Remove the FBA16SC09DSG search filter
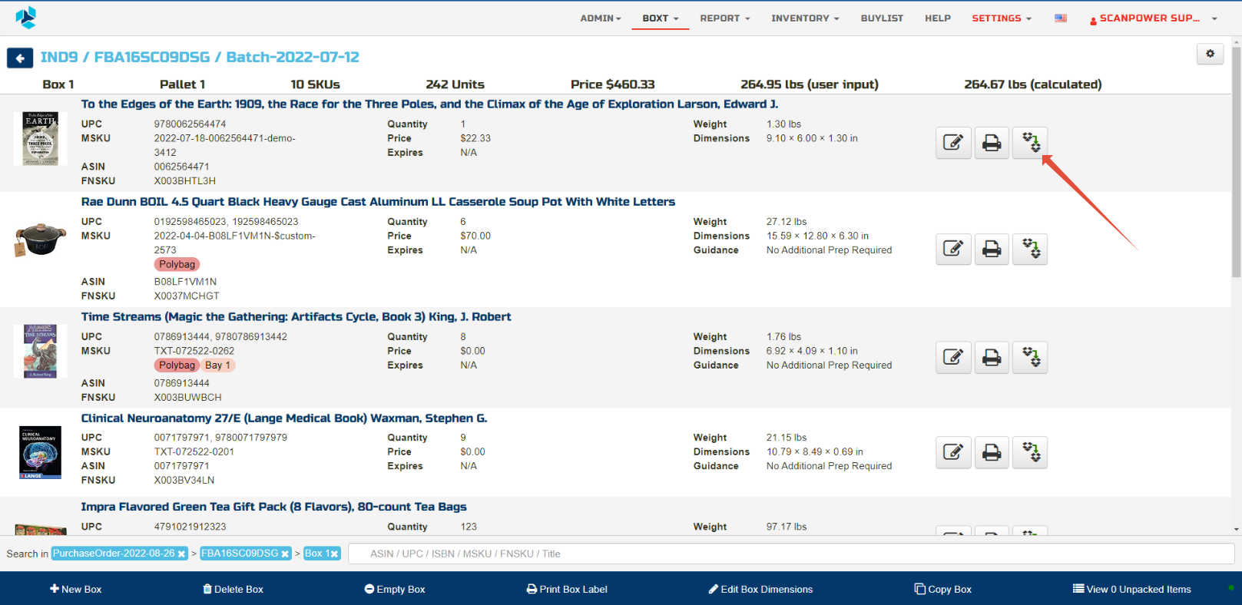This screenshot has width=1242, height=605. 285,554
